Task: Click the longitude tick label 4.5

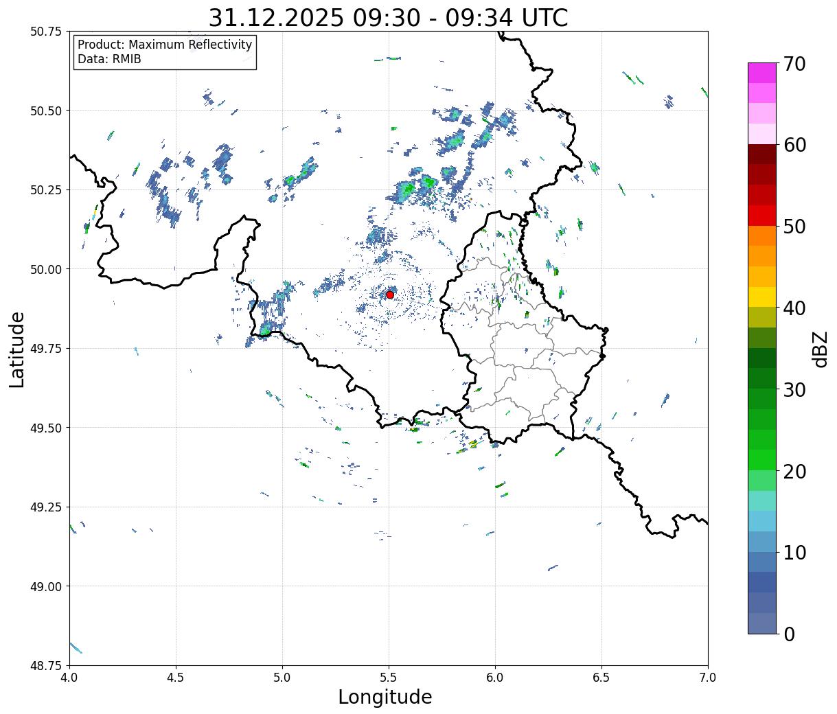Action: click(176, 678)
